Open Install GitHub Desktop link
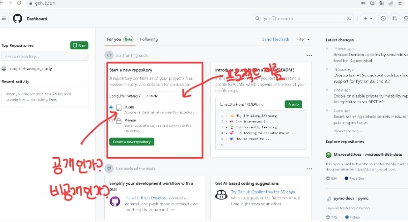The height and width of the screenshot is (222, 408). click(146, 198)
